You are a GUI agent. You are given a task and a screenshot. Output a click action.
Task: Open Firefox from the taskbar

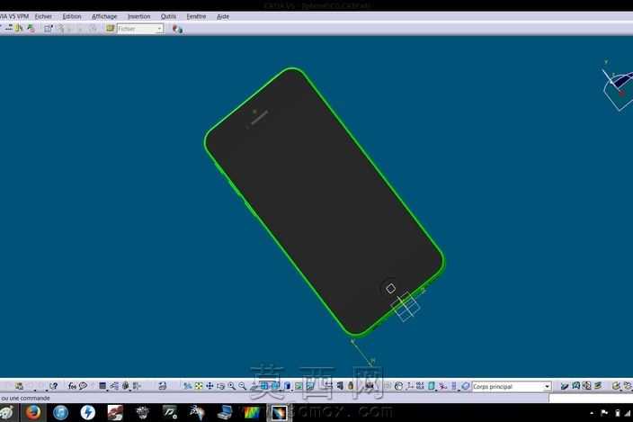[x=33, y=413]
